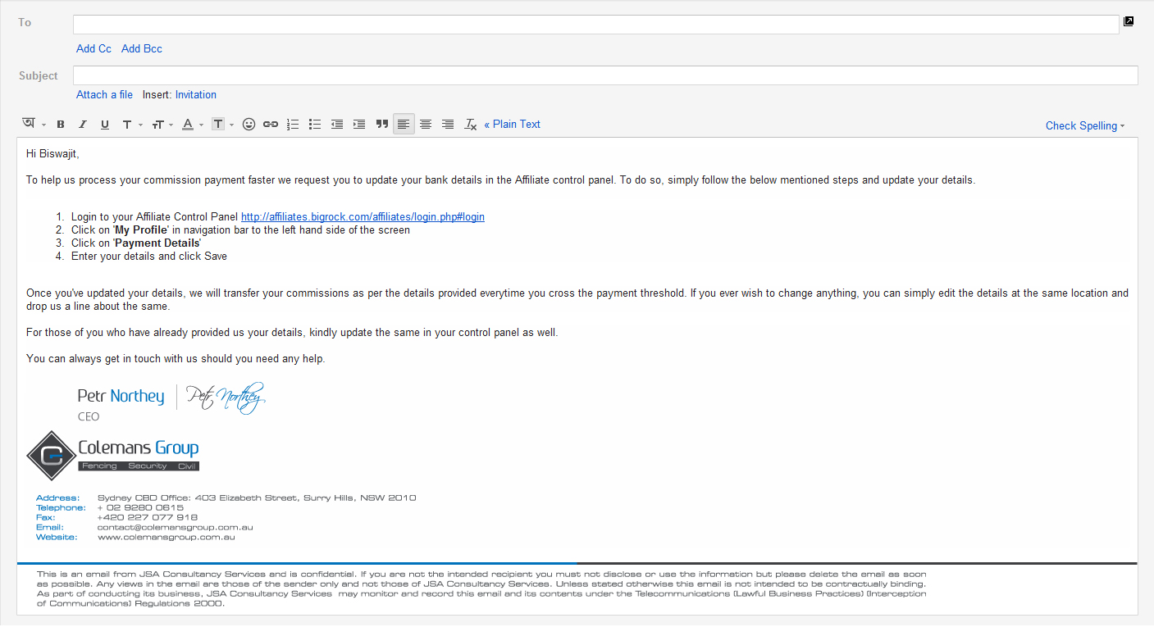Toggle bold formatting
This screenshot has width=1154, height=627.
[x=61, y=125]
